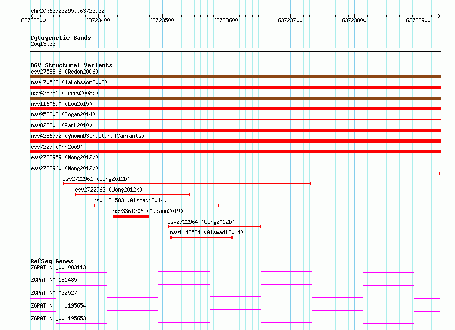The image size is (455, 330).
Task: Click the nsv1142524 variant span line
Action: (201, 238)
